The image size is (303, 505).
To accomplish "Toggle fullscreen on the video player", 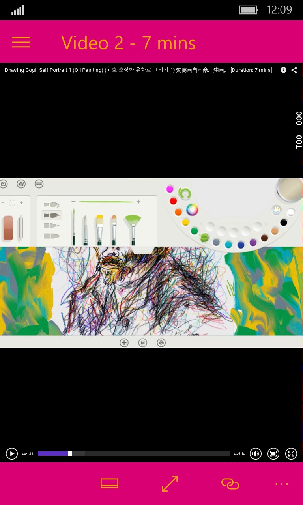I will [291, 454].
